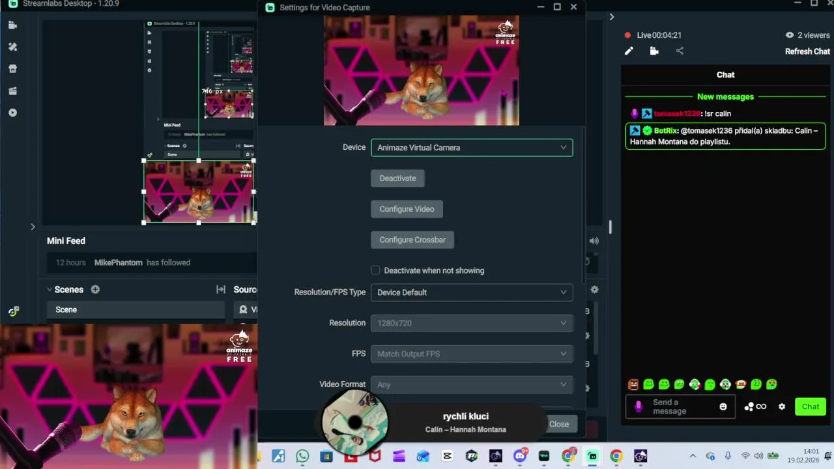This screenshot has width=834, height=469.
Task: Click the Calin song album art thumbnail
Action: tap(355, 423)
